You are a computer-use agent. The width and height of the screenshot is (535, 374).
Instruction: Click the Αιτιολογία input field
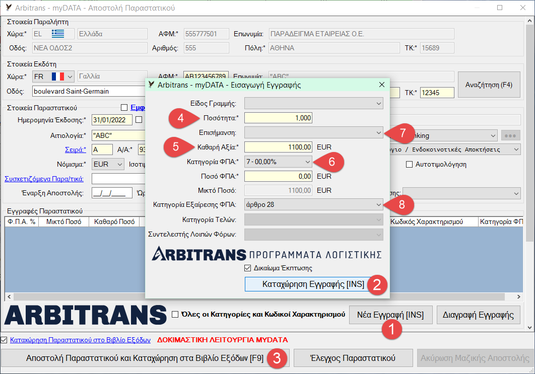tap(118, 135)
